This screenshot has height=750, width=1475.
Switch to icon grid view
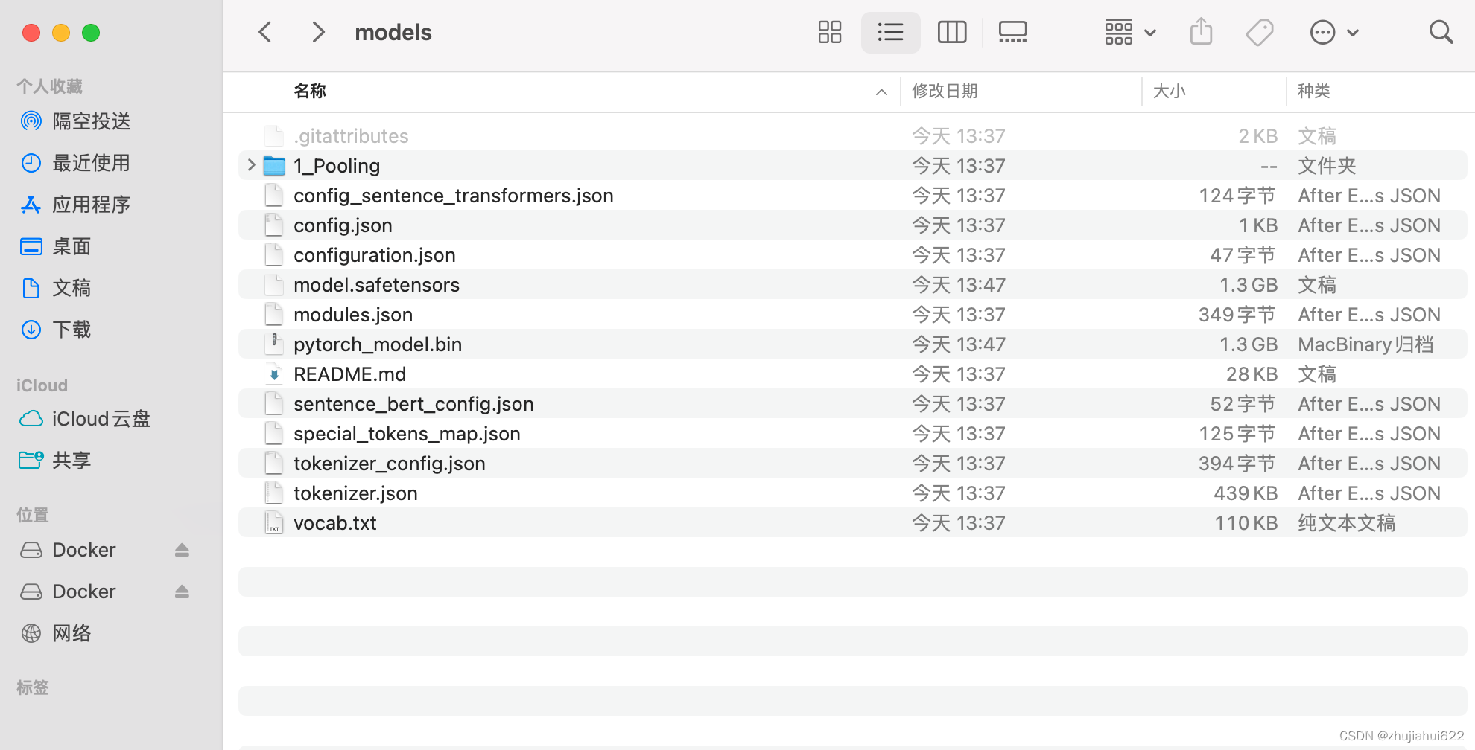(x=829, y=32)
